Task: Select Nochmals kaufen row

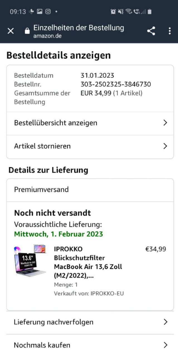Action: tap(42, 345)
